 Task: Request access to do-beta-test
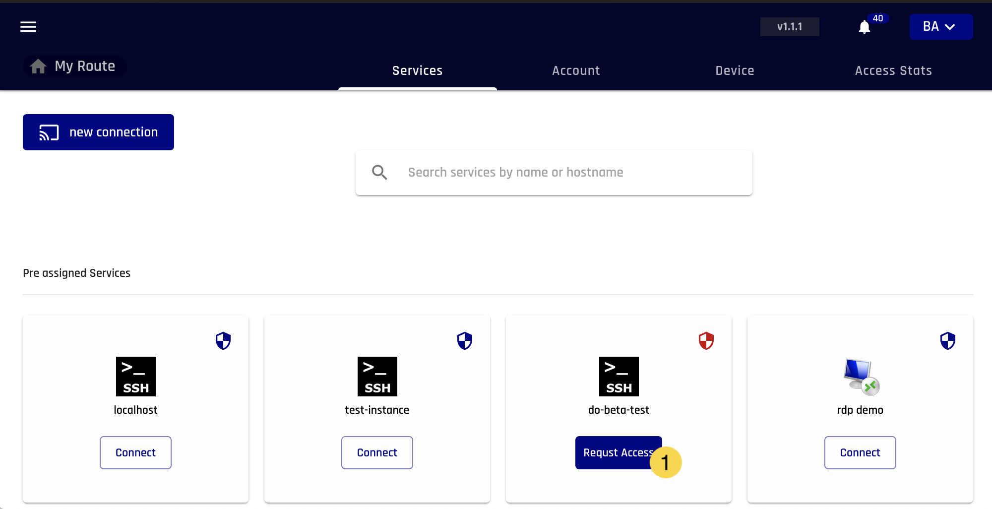(x=618, y=452)
